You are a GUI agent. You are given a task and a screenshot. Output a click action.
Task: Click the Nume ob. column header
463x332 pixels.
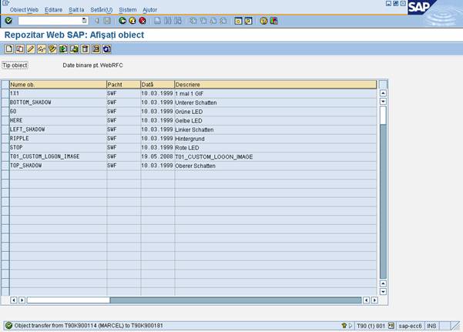(x=58, y=85)
